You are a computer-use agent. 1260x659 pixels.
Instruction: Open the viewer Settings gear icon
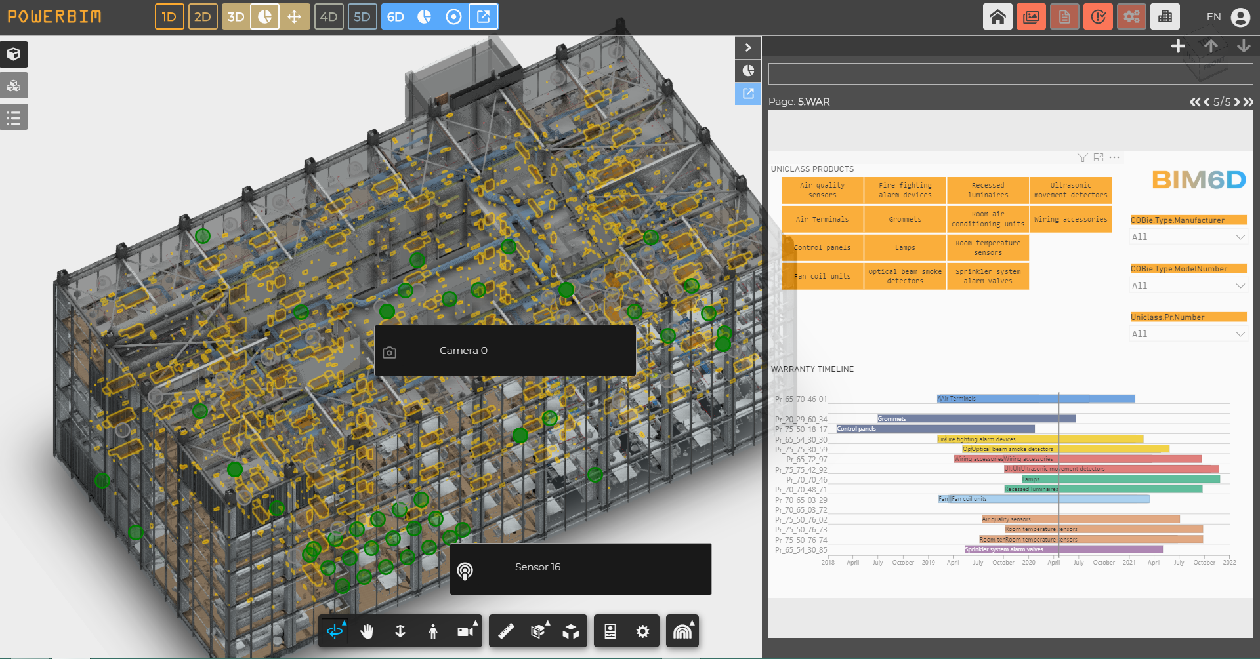642,631
